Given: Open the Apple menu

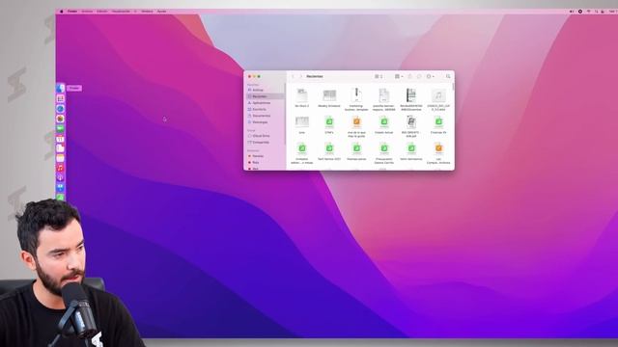Looking at the screenshot, I should click(x=62, y=12).
